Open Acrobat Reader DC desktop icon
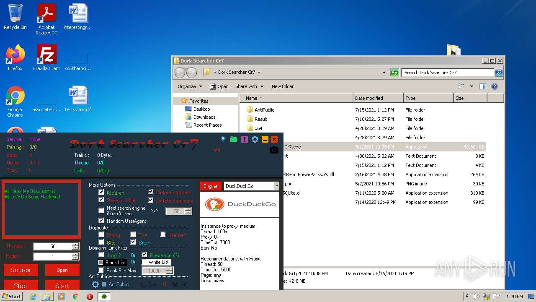The width and height of the screenshot is (536, 302). [46, 19]
